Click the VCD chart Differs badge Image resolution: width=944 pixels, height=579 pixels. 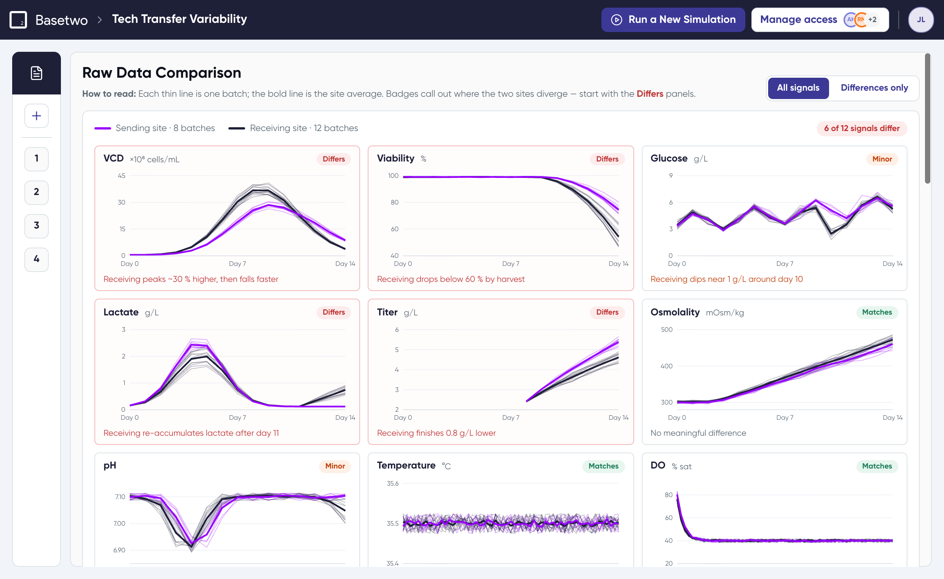[x=334, y=159]
